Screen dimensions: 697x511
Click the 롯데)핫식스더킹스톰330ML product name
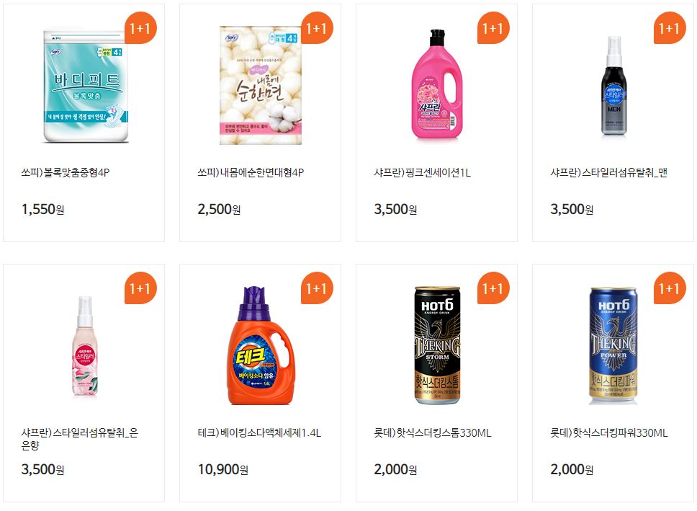(433, 432)
